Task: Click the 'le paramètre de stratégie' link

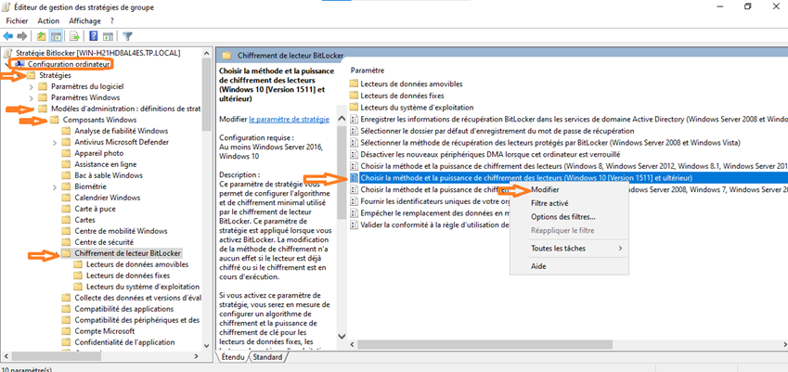Action: (289, 119)
